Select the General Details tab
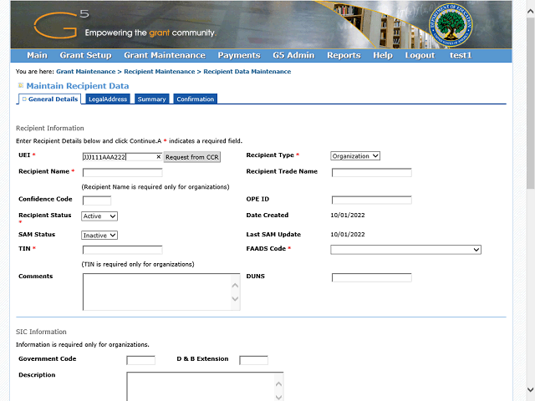This screenshot has width=535, height=401. pos(49,99)
